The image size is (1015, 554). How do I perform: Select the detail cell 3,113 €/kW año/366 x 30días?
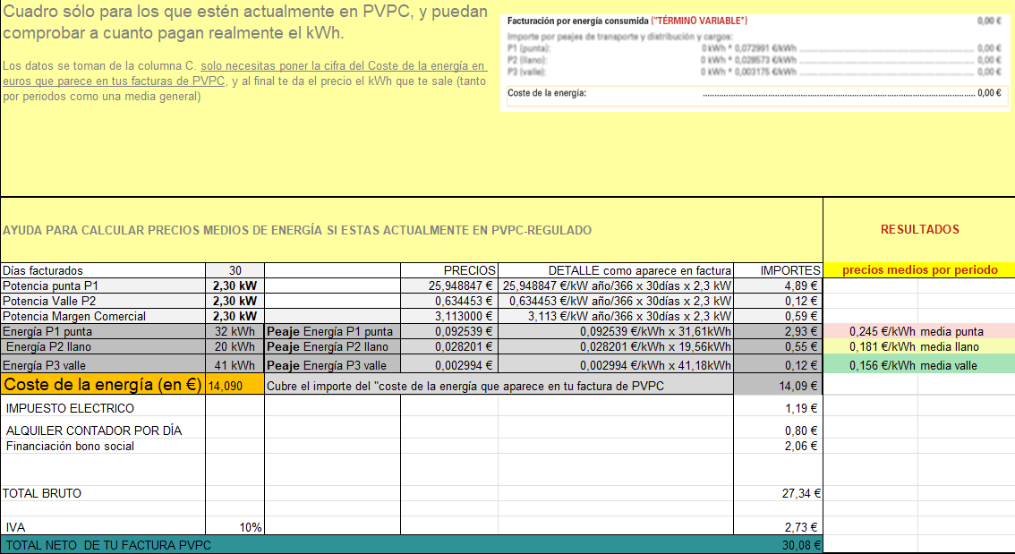pyautogui.click(x=616, y=317)
